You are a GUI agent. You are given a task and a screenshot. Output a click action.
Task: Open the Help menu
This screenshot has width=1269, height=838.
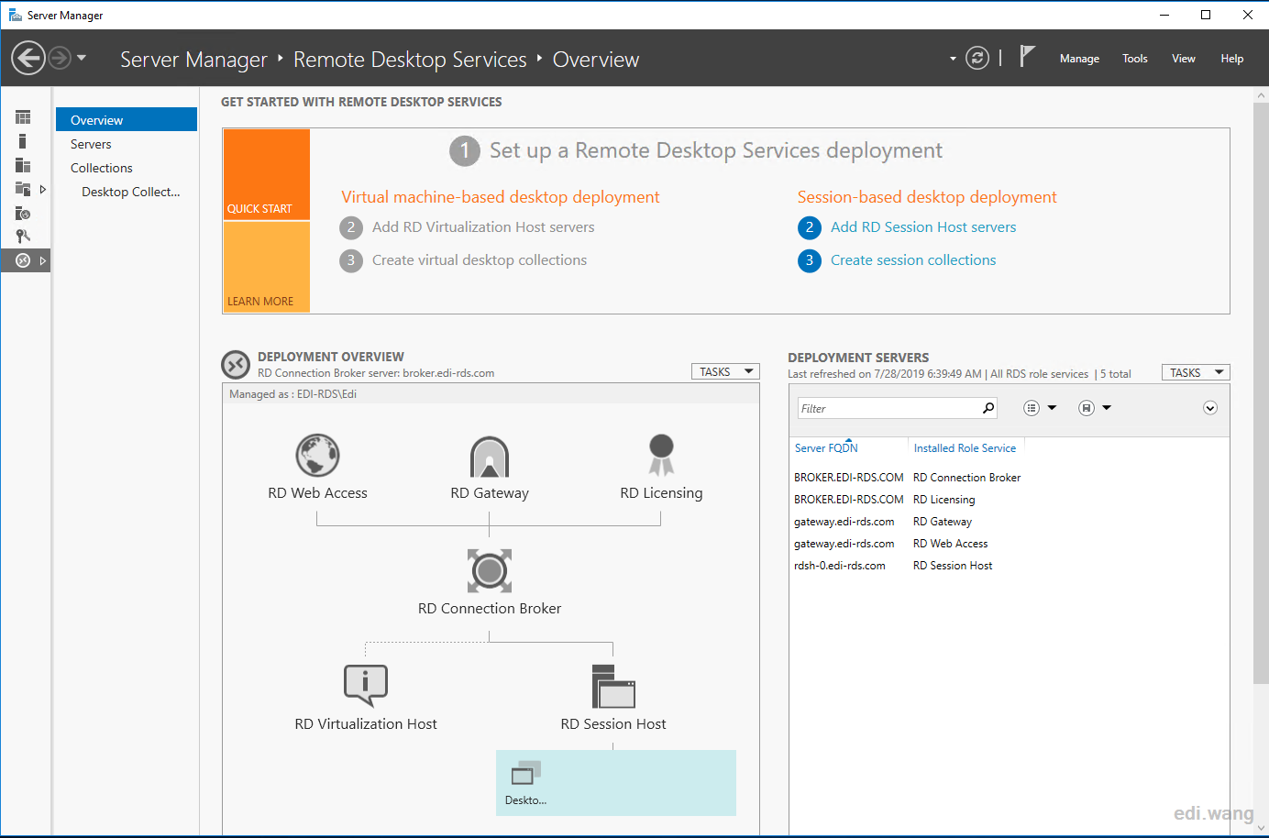tap(1231, 59)
